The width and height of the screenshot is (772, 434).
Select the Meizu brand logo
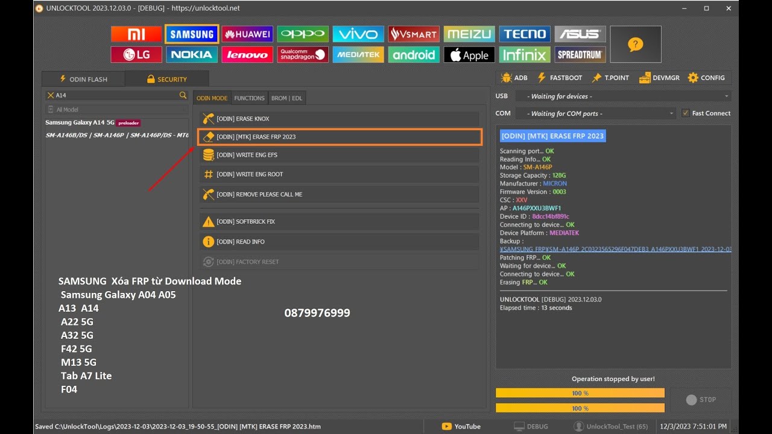[x=469, y=34]
